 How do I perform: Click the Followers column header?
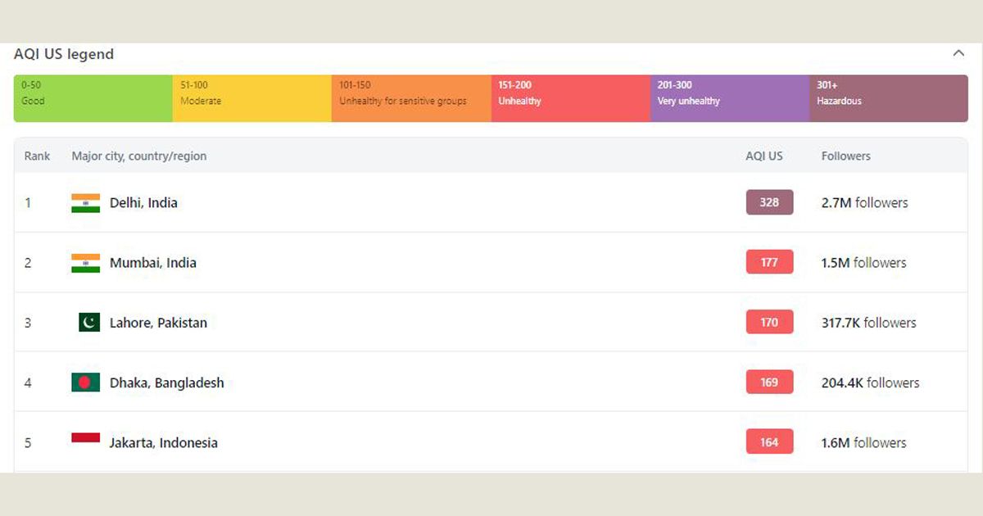pos(845,156)
